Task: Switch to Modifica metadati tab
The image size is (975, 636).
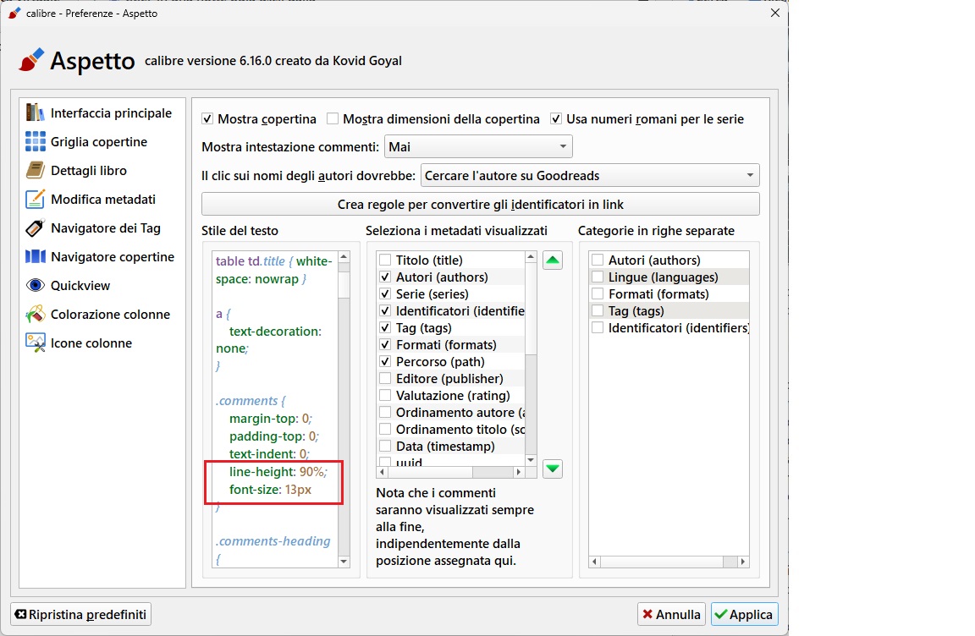Action: click(102, 200)
